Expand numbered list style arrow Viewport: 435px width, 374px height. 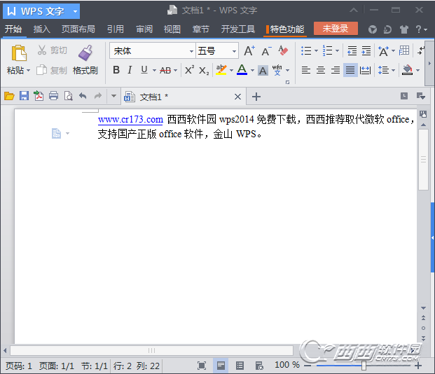(x=338, y=51)
